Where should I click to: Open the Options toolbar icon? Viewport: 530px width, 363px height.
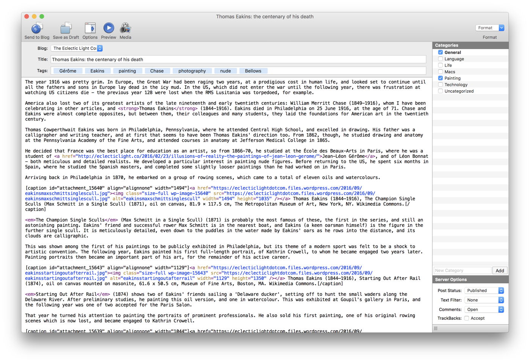[x=90, y=28]
